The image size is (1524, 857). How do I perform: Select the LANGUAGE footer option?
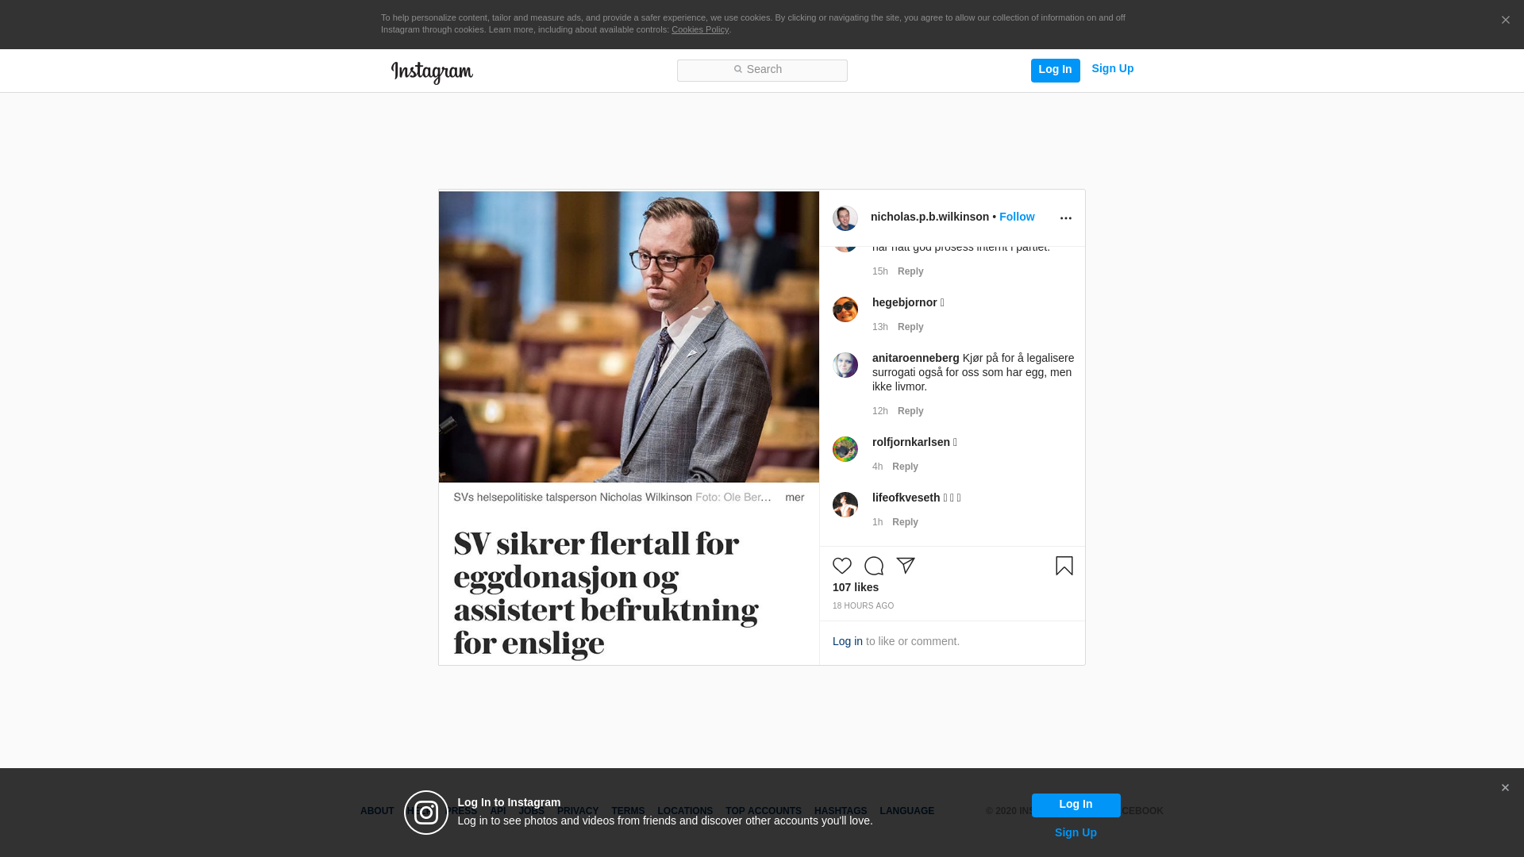907,811
